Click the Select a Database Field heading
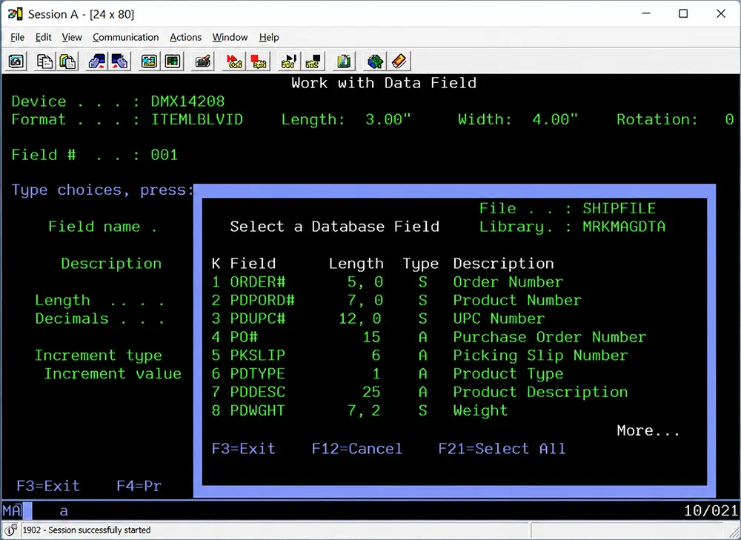Screen dimensions: 741x540 click(x=335, y=227)
